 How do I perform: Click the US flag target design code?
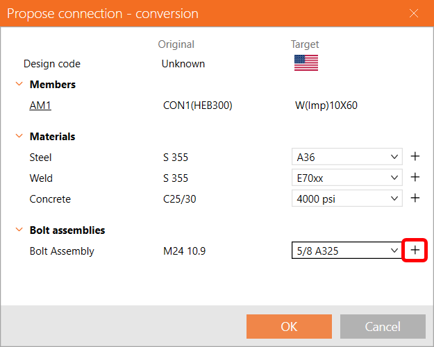(x=306, y=63)
